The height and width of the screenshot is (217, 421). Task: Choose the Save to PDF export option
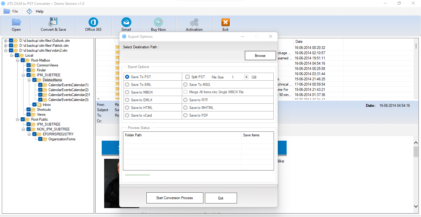coord(185,115)
